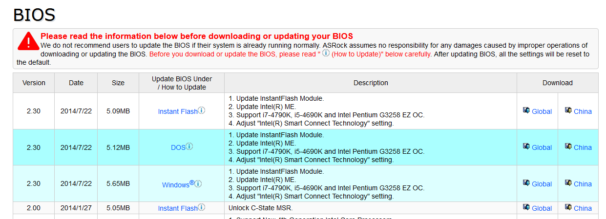
Task: Select the 2.00 version cell
Action: 34,208
